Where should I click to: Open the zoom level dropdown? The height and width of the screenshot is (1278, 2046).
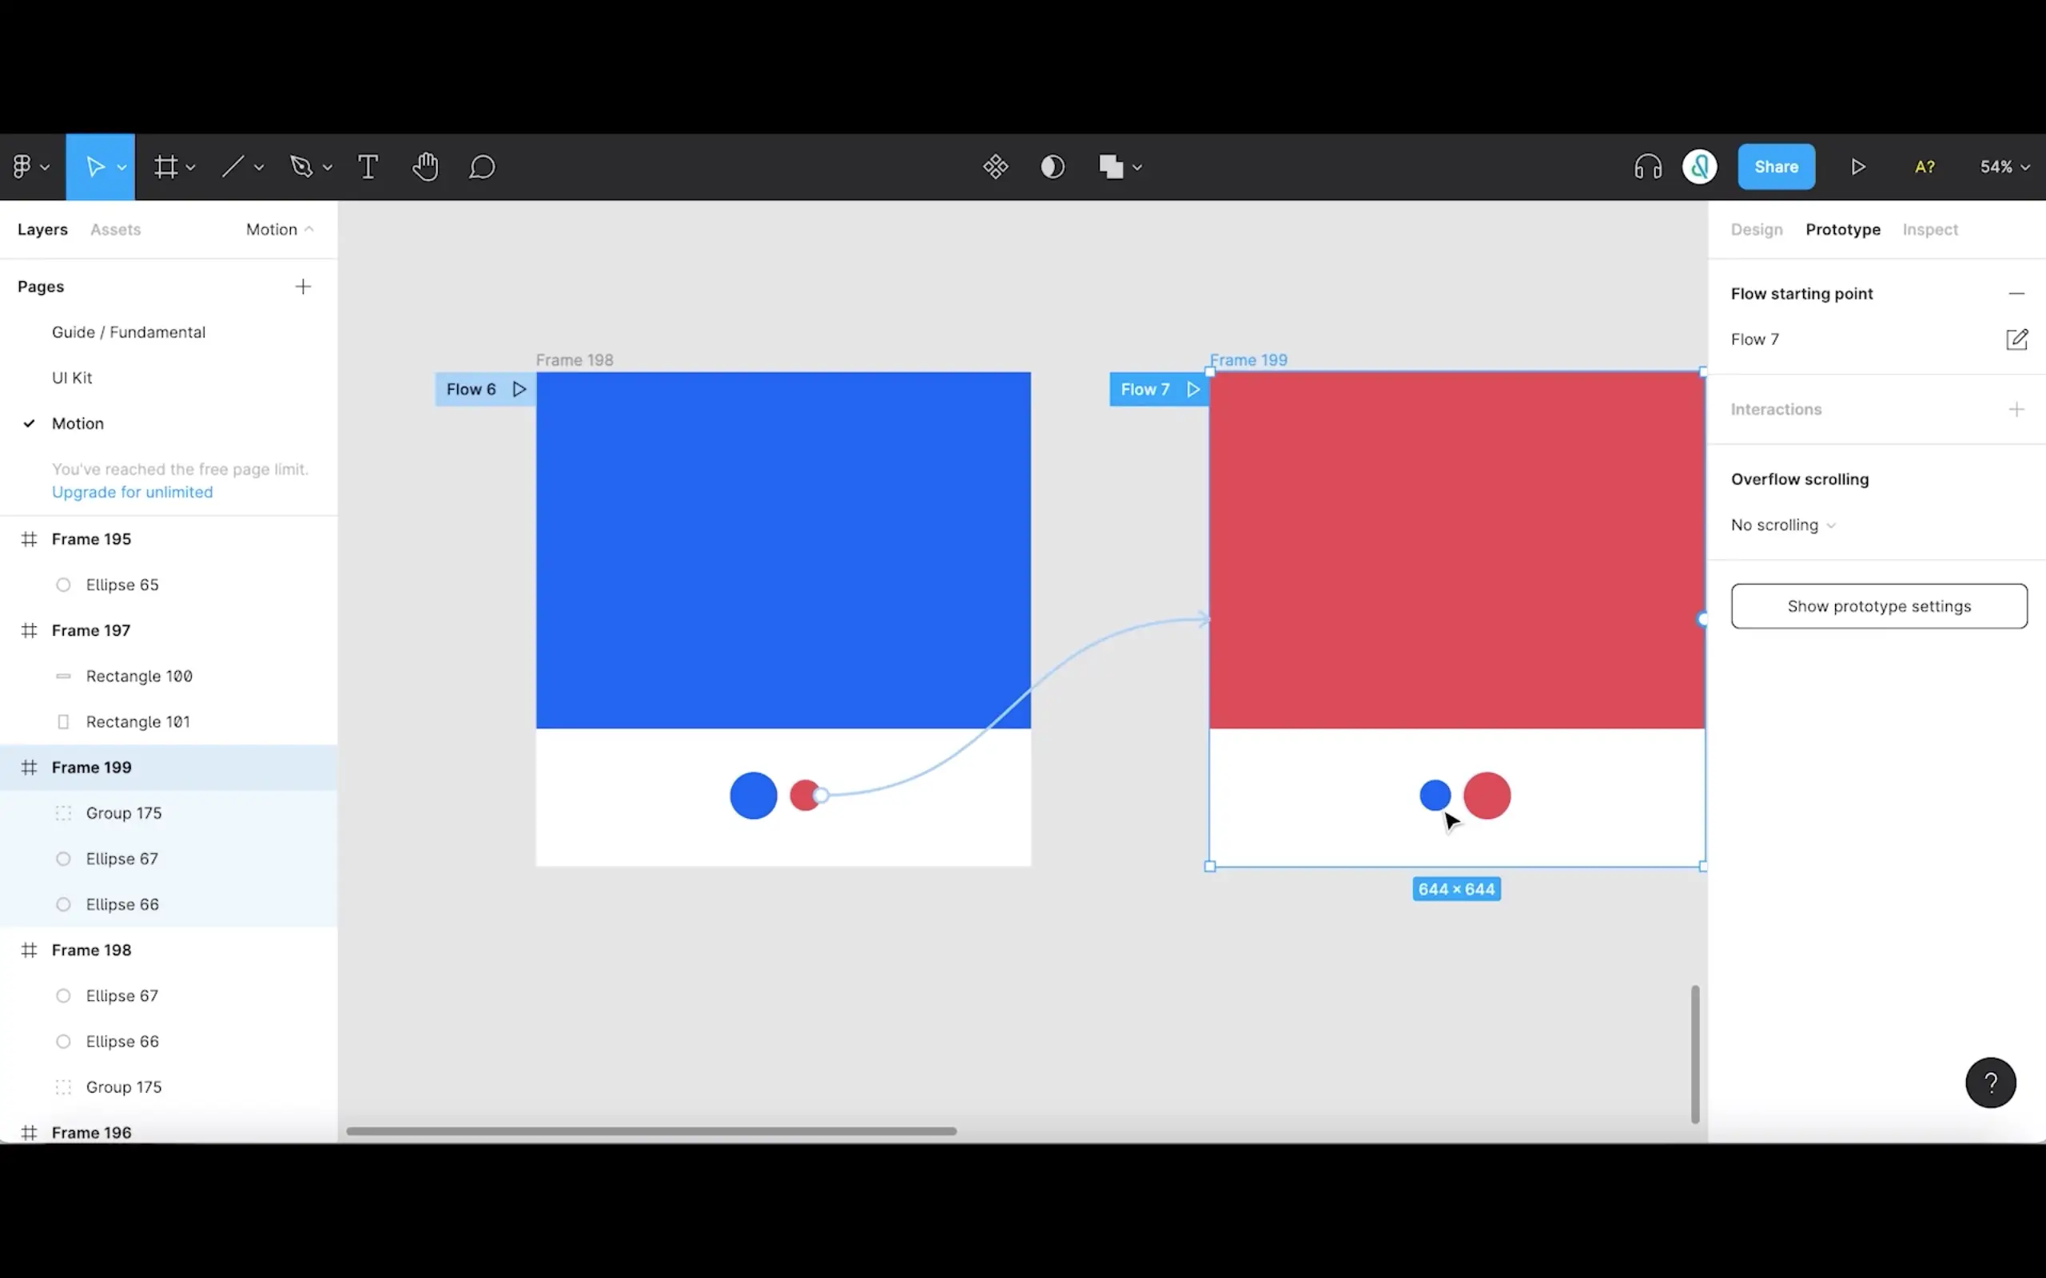(x=2002, y=166)
